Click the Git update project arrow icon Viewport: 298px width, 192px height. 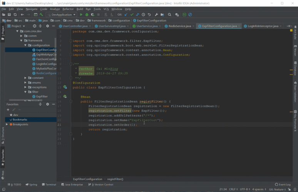[x=126, y=15]
